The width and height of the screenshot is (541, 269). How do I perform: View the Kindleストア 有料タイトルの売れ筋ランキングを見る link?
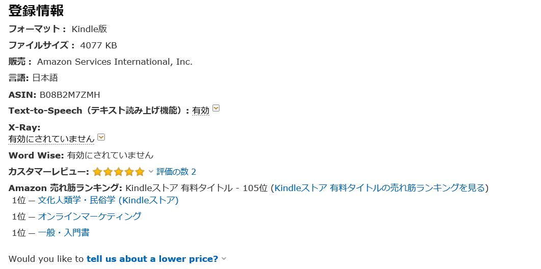(x=380, y=188)
